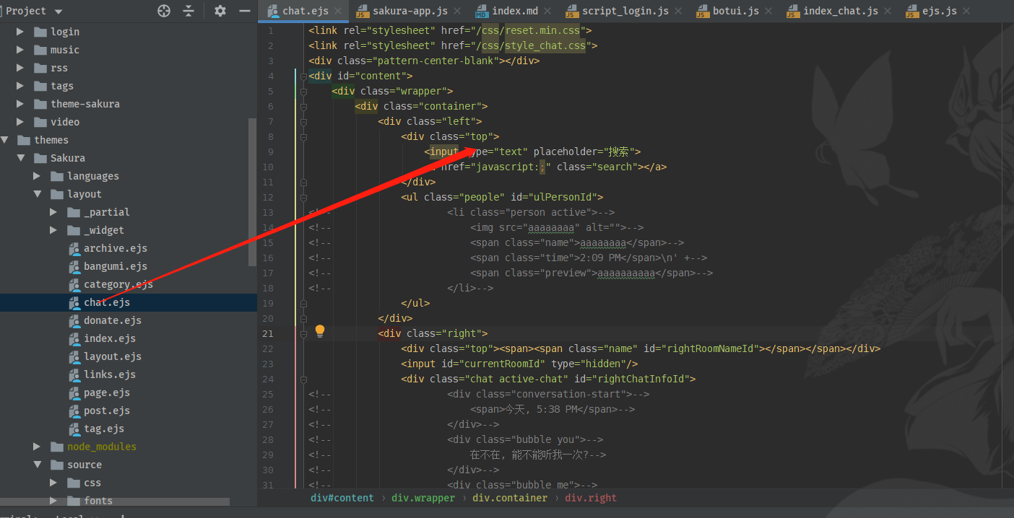Click the fold marker on line 21

(x=304, y=333)
